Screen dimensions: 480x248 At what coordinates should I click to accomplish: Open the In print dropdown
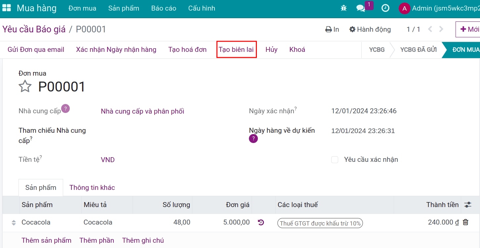pyautogui.click(x=332, y=29)
